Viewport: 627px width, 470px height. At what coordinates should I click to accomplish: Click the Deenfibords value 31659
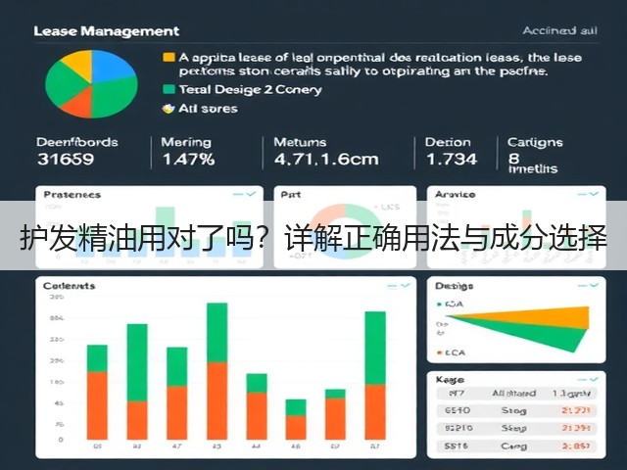pos(66,159)
